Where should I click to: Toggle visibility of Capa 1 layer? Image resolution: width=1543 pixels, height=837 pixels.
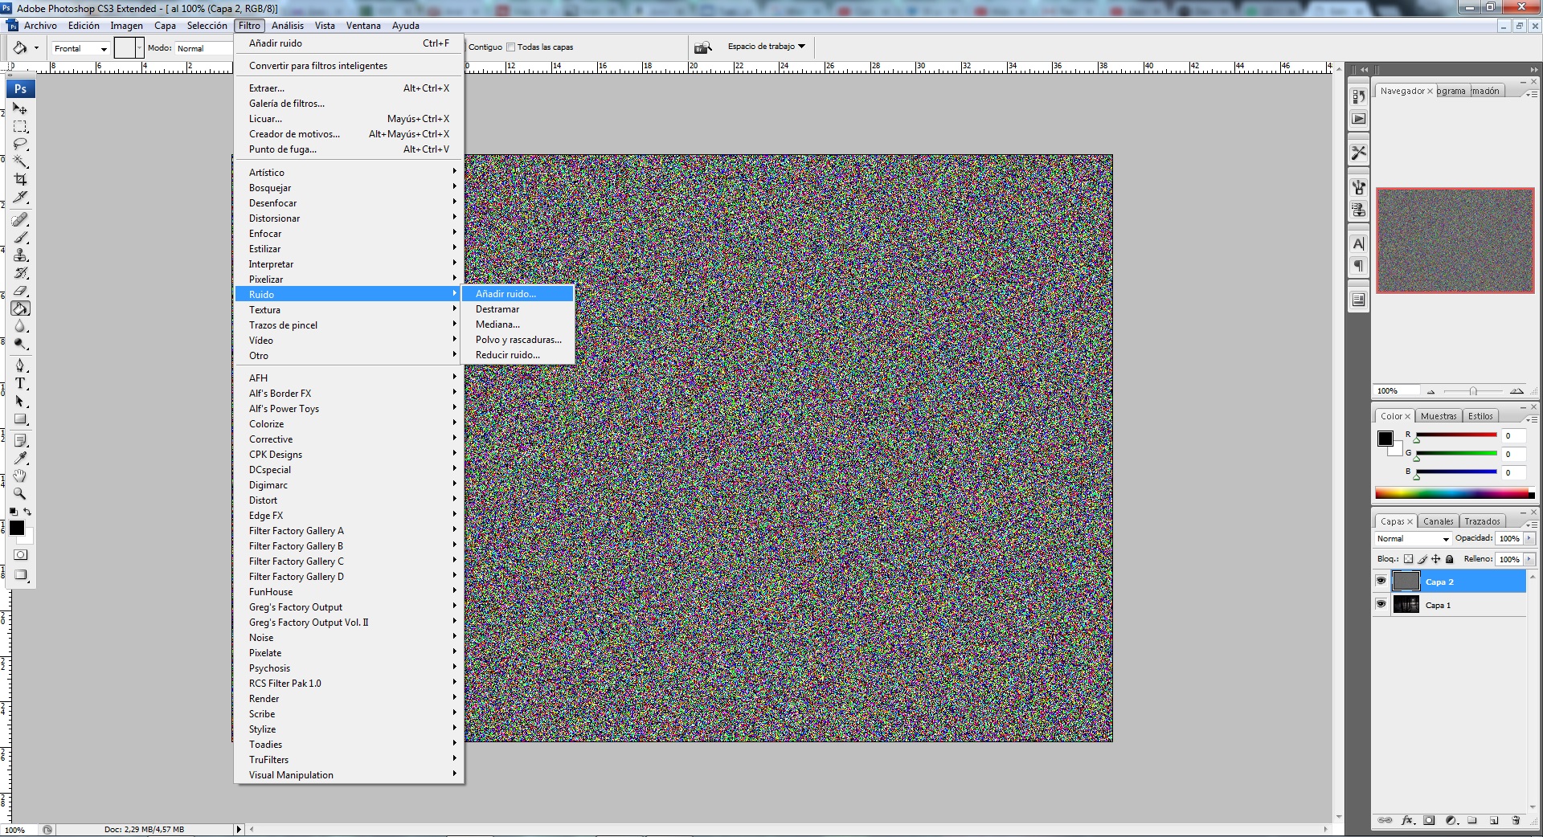(1381, 604)
